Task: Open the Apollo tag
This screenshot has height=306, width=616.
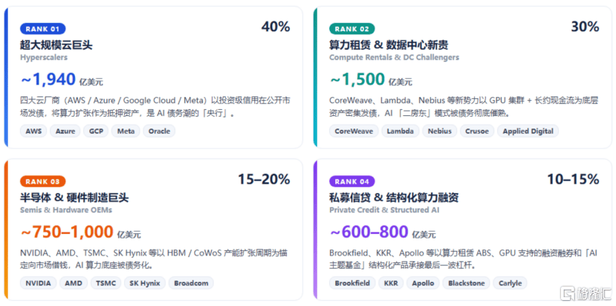Action: (423, 283)
